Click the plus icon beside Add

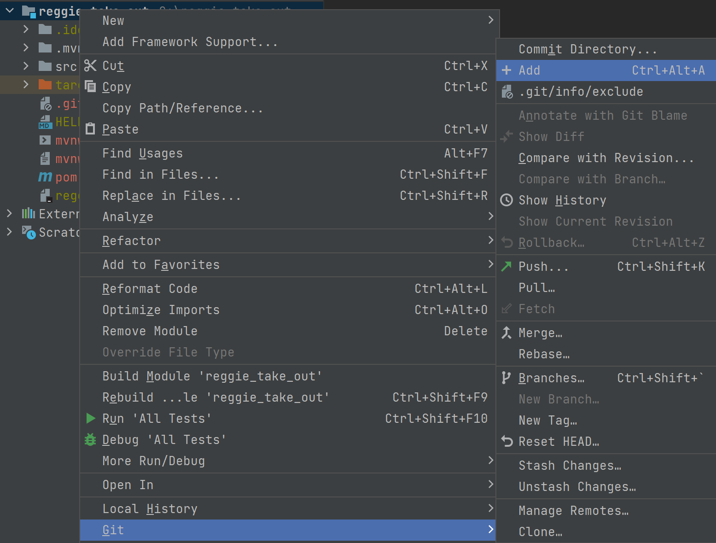[x=506, y=70]
